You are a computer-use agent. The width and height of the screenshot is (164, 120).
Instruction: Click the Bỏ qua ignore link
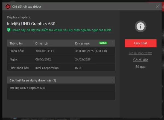[140, 67]
